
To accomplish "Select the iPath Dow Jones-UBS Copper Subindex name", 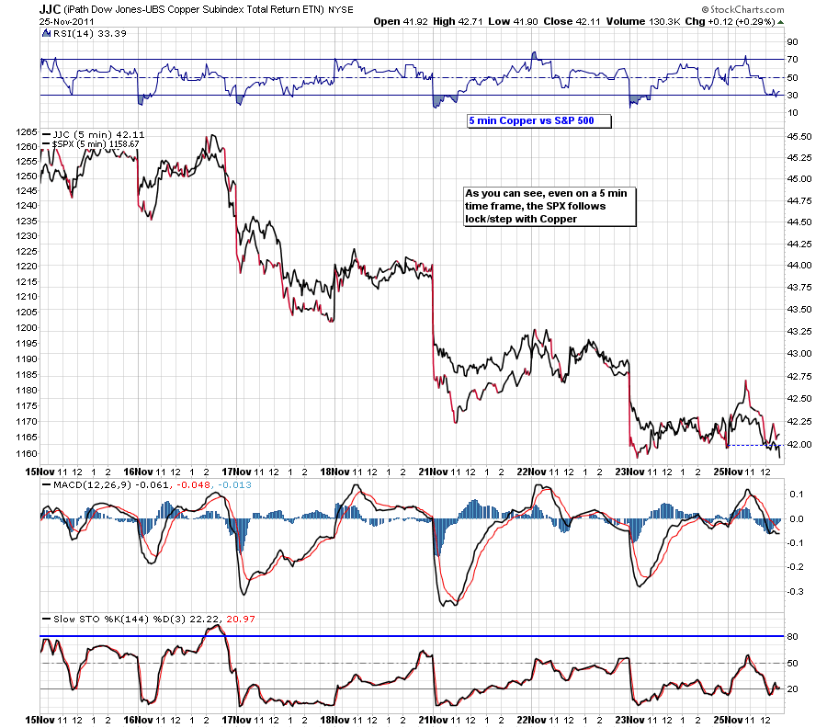I will [x=194, y=9].
